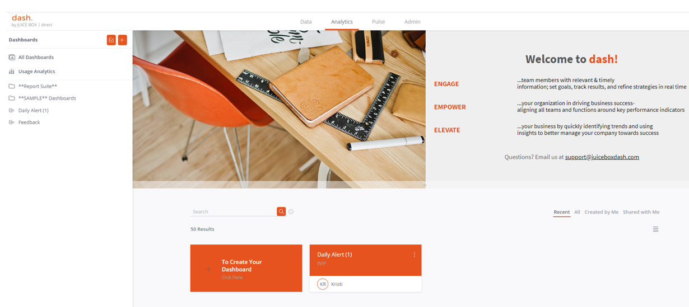
Task: Click the orange plus add dashboard icon
Action: pyautogui.click(x=122, y=40)
